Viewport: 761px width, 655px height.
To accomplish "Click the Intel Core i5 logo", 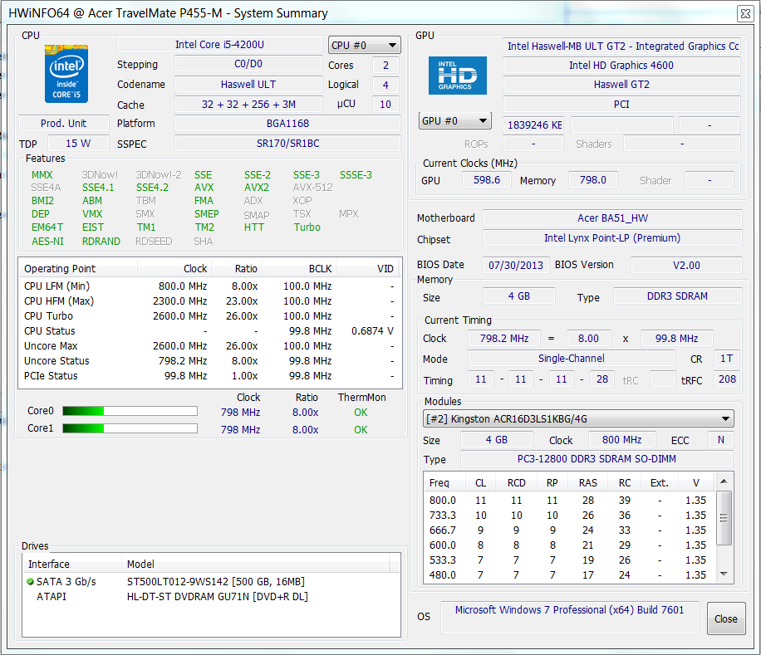I will (x=66, y=74).
